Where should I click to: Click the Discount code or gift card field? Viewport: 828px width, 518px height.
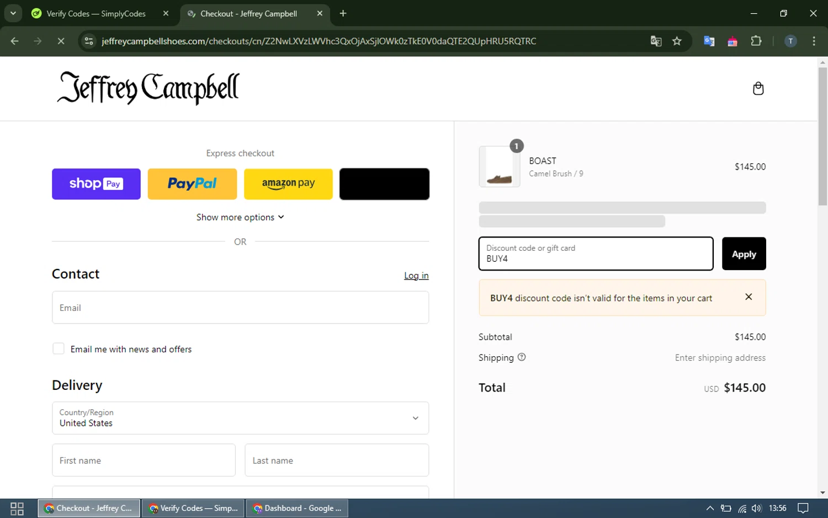(596, 253)
